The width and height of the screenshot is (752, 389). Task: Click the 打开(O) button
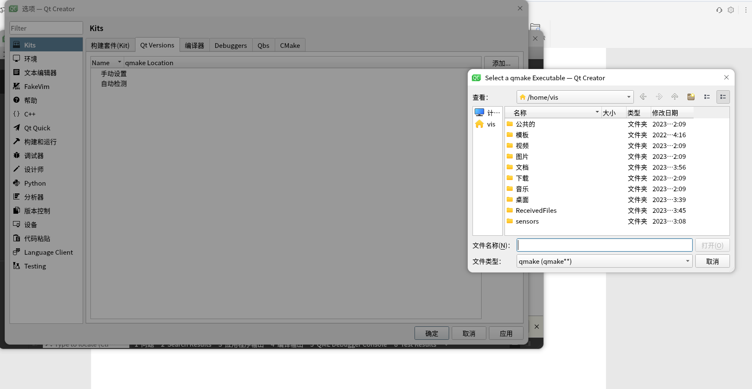[x=712, y=245]
